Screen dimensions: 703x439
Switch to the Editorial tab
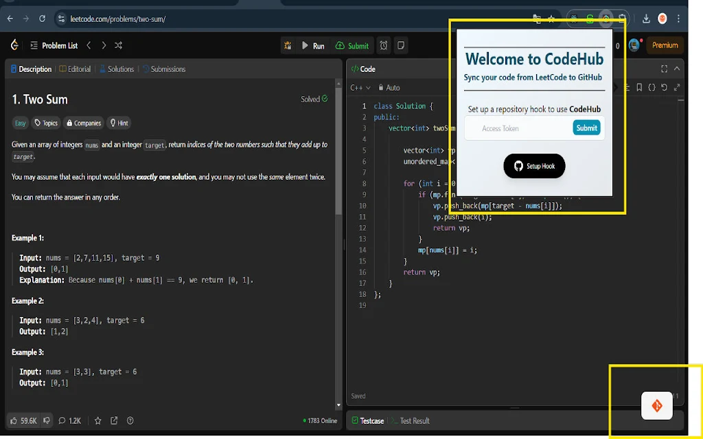[75, 69]
